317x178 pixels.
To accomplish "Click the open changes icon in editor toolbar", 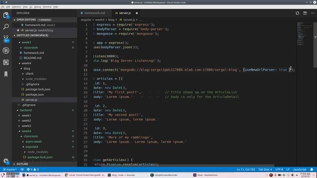I will click(x=297, y=13).
